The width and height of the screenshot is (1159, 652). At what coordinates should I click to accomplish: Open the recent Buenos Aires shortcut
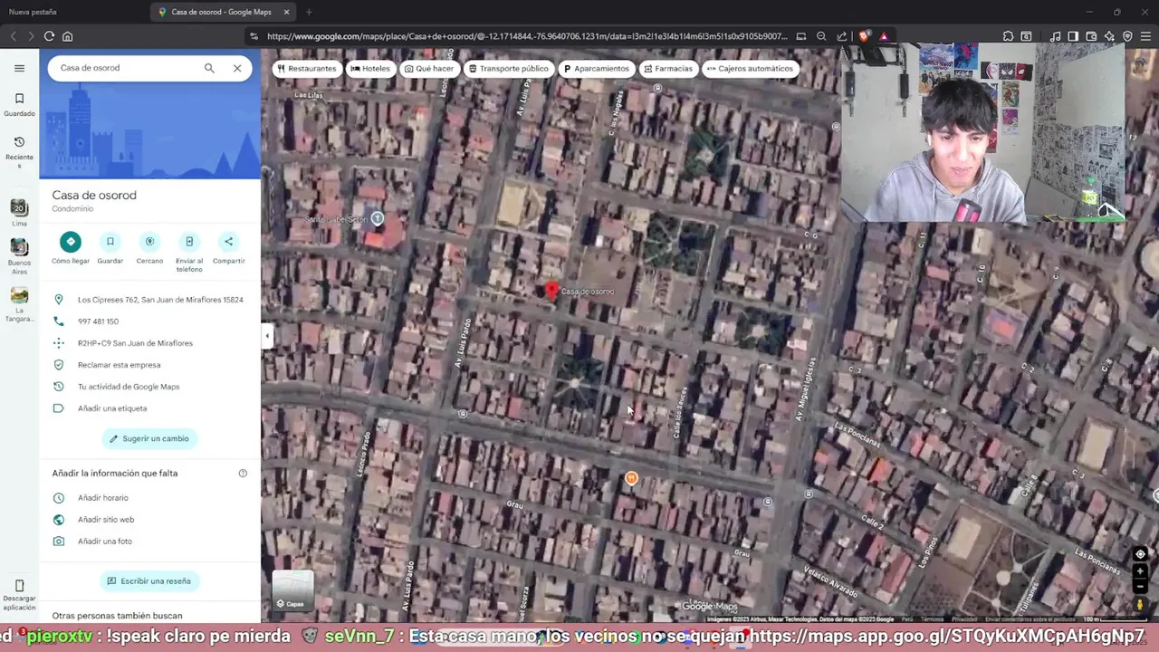coord(19,257)
